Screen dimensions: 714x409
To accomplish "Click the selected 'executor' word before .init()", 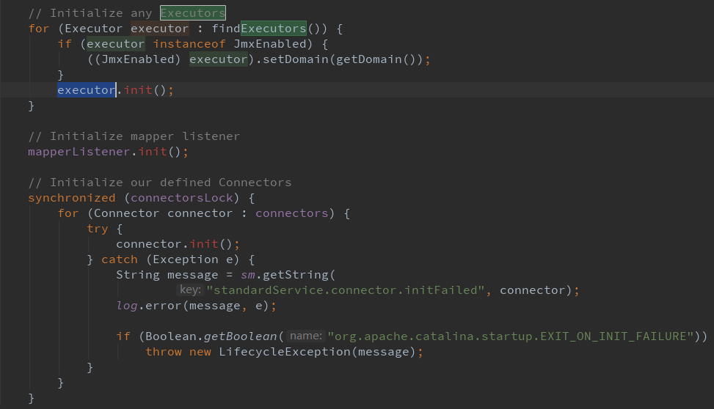I will pos(87,89).
